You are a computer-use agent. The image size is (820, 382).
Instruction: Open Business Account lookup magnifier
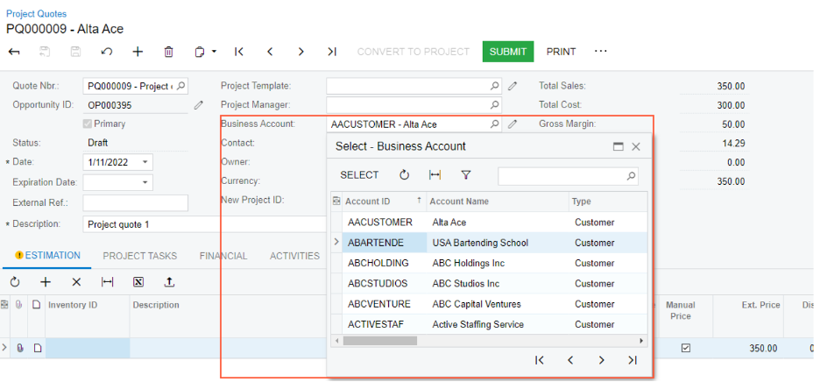pos(494,124)
